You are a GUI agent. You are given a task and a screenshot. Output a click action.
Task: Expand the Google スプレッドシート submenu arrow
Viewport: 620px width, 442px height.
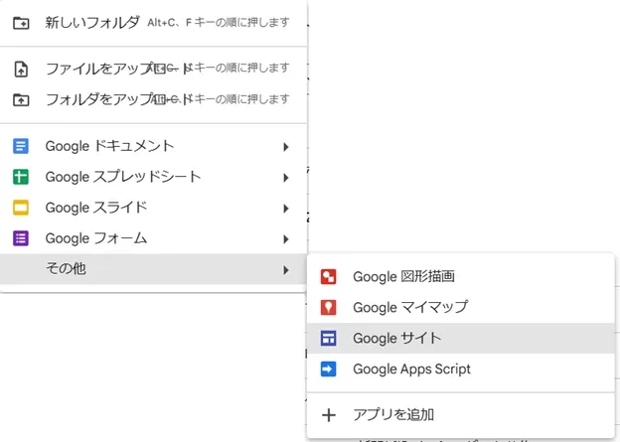tap(286, 178)
